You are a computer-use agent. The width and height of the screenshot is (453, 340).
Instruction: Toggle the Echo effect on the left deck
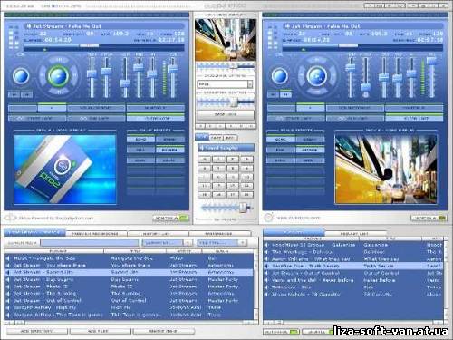click(x=140, y=140)
